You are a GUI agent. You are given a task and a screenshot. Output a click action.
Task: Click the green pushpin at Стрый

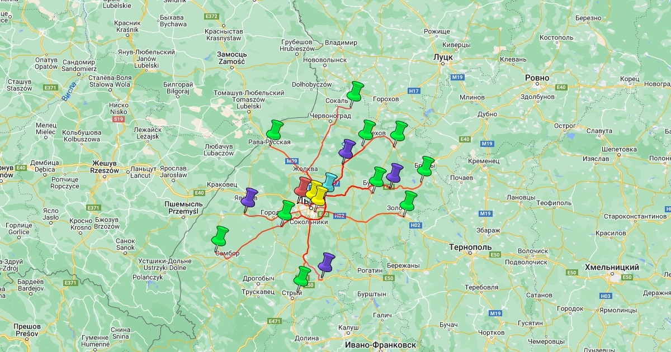pos(303,275)
